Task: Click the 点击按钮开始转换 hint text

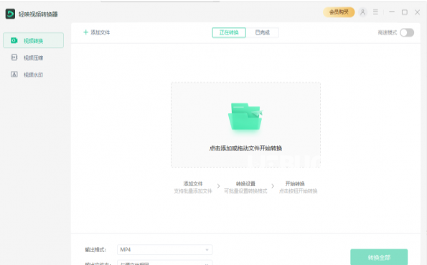Action: tap(299, 191)
